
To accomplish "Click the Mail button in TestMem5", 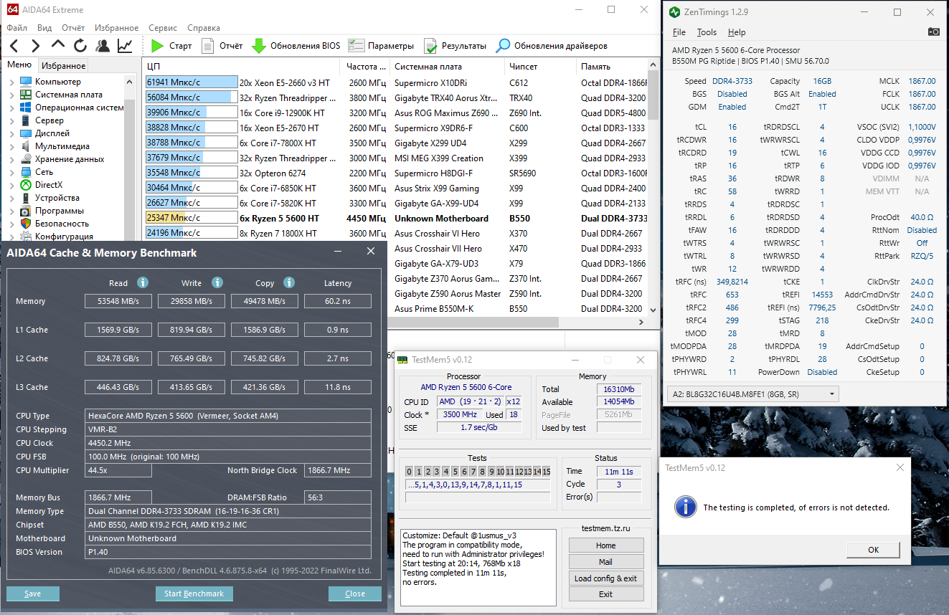I will coord(605,562).
